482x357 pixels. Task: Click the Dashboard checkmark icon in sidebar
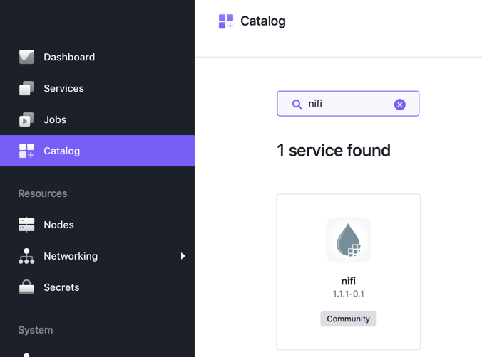[26, 57]
